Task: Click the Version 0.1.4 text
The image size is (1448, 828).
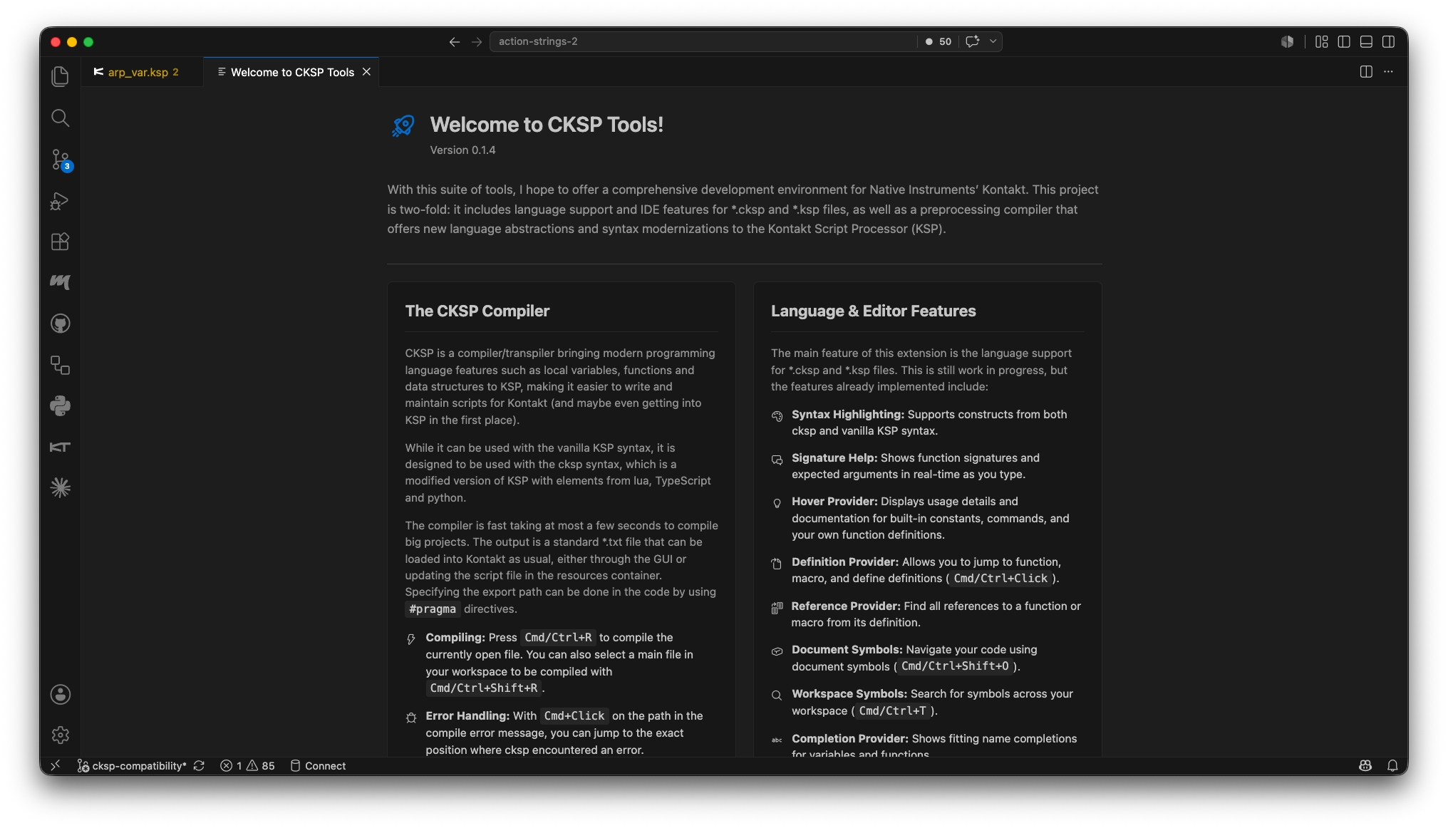Action: click(x=462, y=150)
